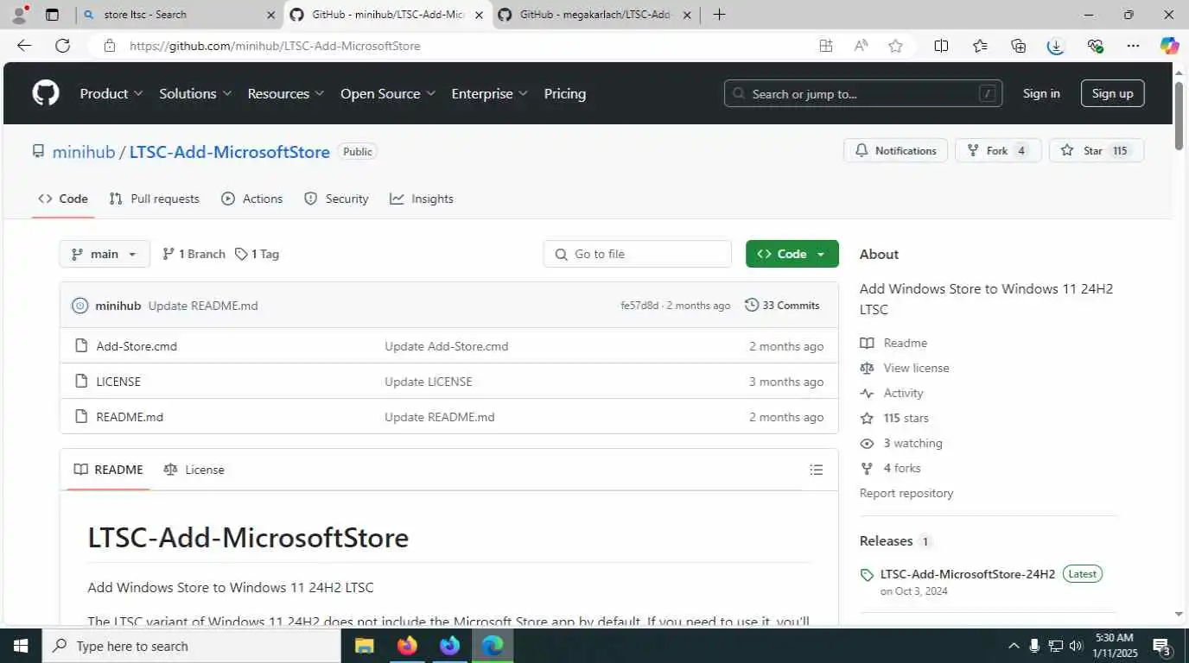Go to the GitHub logo homepage

point(46,93)
